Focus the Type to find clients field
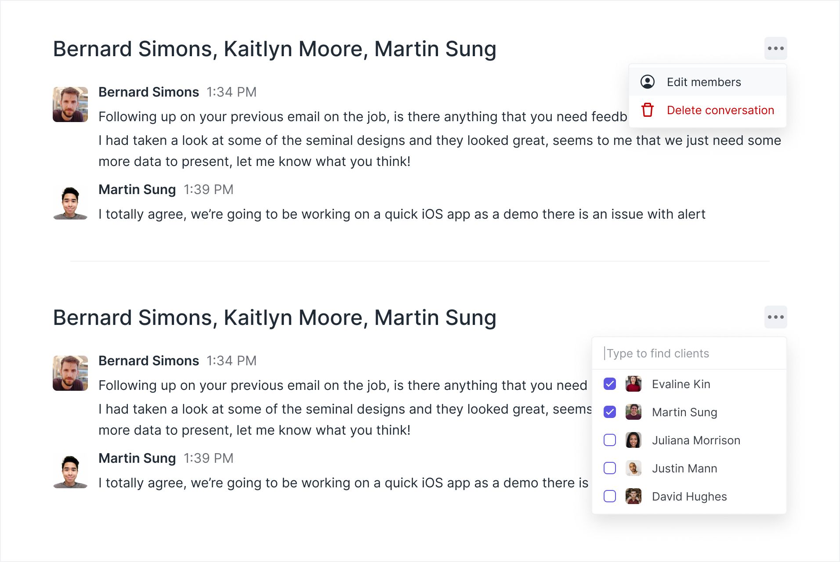This screenshot has height=562, width=840. coord(689,353)
